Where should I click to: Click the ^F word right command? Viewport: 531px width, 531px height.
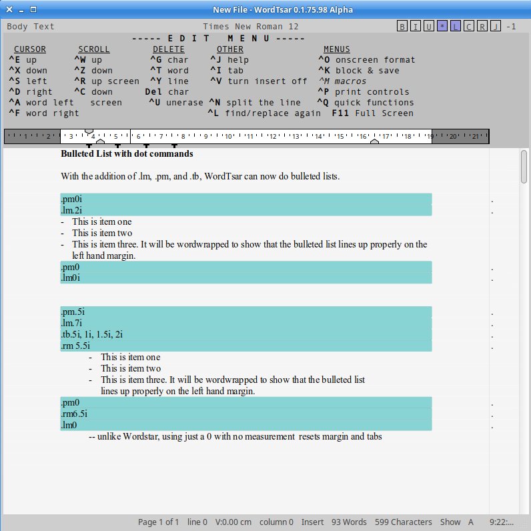(x=43, y=113)
